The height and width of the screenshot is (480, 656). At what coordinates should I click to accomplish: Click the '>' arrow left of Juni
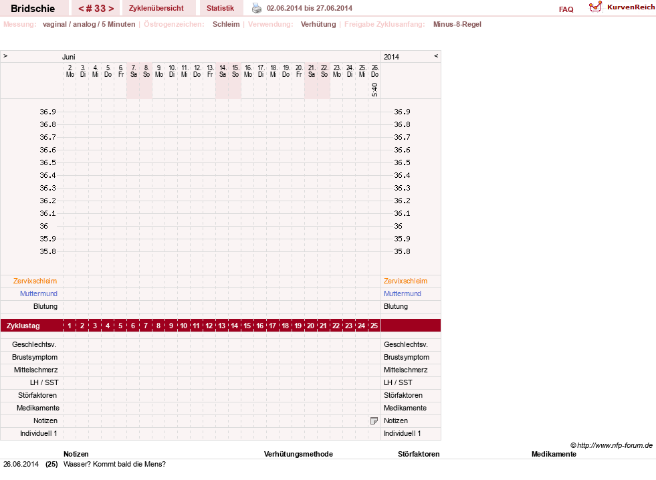tap(5, 55)
